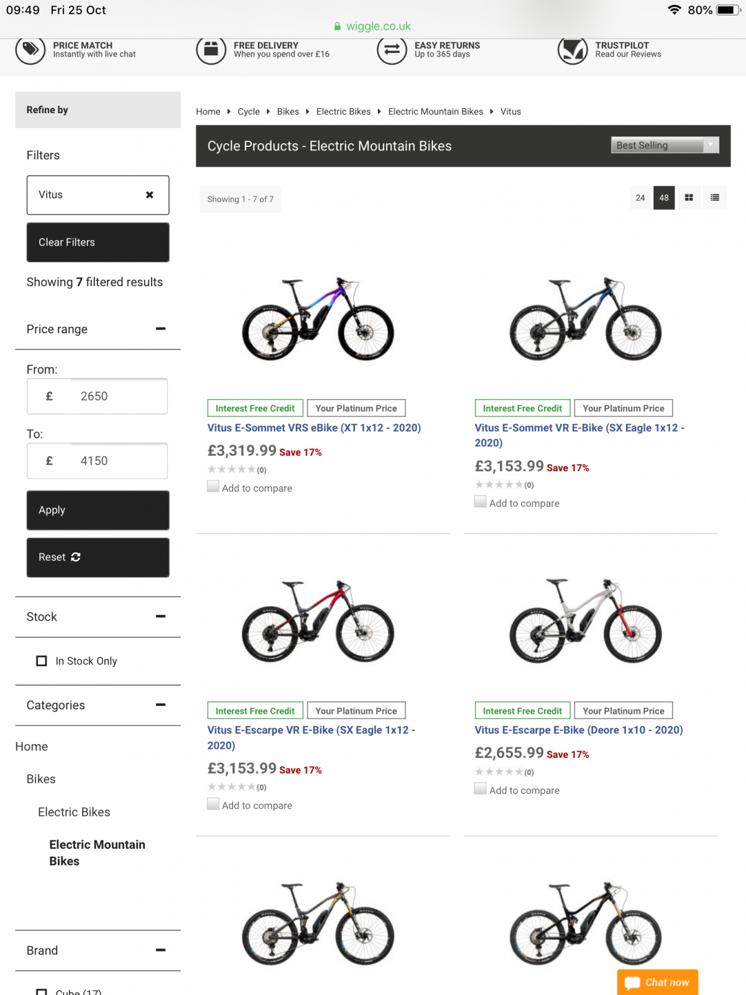The height and width of the screenshot is (995, 746).
Task: Collapse the Brand filter section
Action: (160, 950)
